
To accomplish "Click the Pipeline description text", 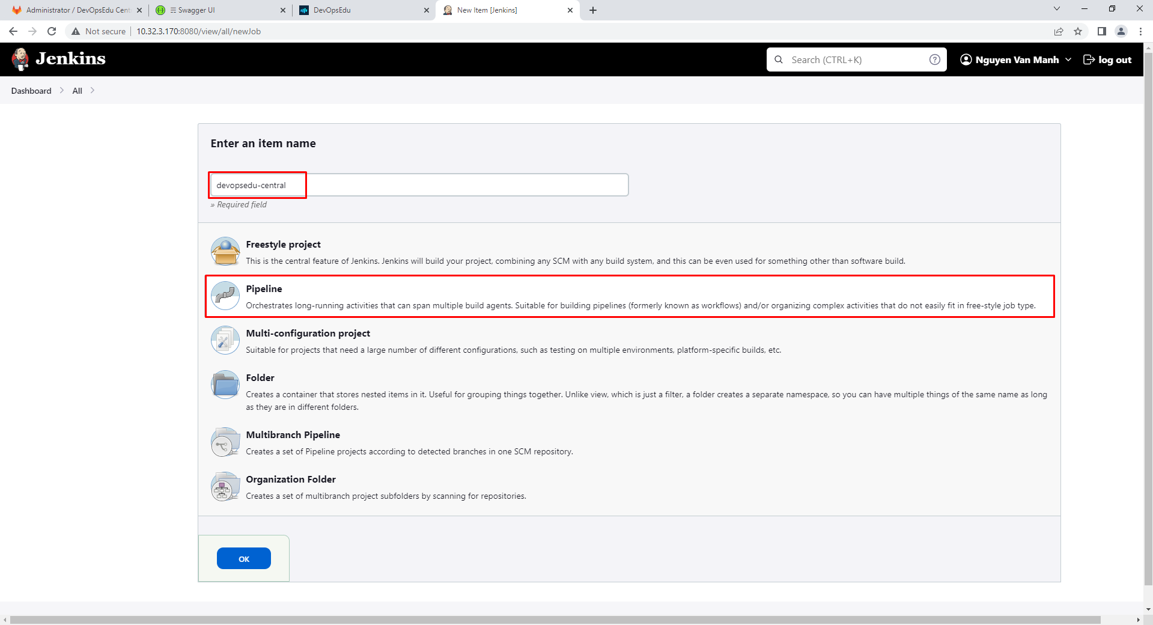I will pos(640,305).
